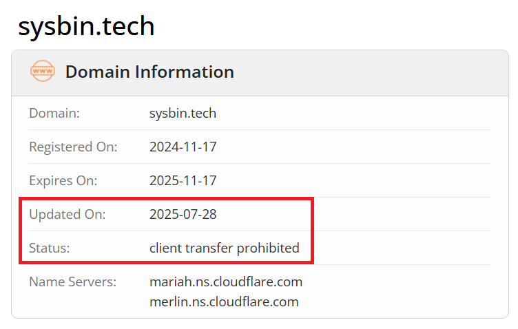Click the gray Domain Information header bar
This screenshot has width=518, height=329.
[260, 73]
